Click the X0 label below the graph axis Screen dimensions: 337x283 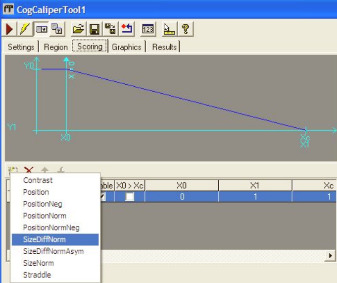65,137
